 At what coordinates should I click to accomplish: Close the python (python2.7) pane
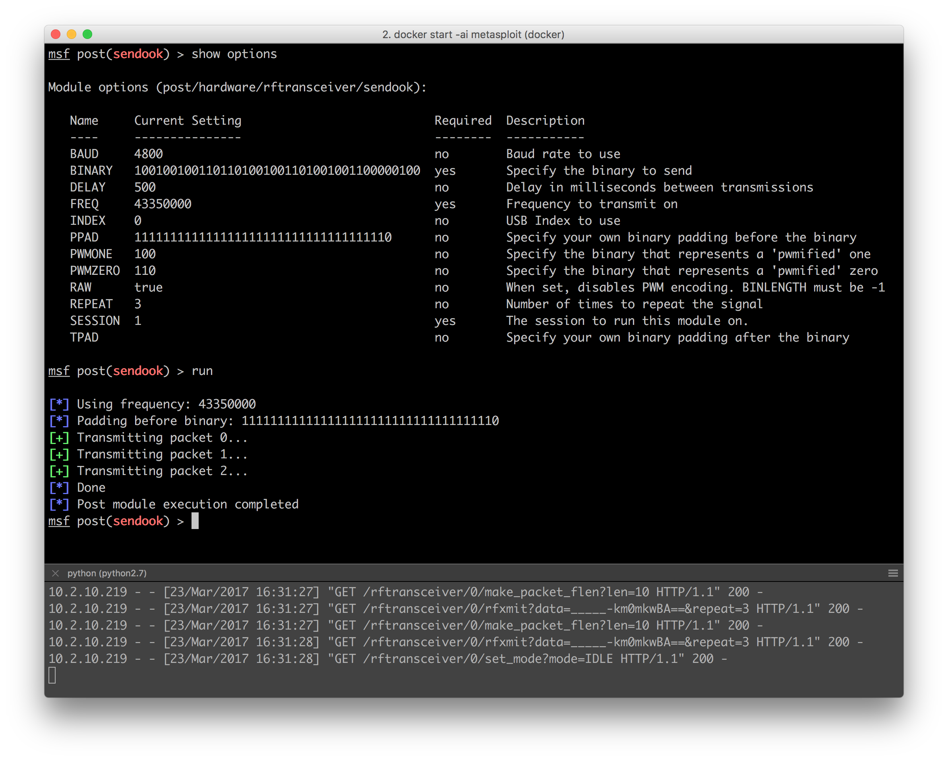[x=55, y=573]
